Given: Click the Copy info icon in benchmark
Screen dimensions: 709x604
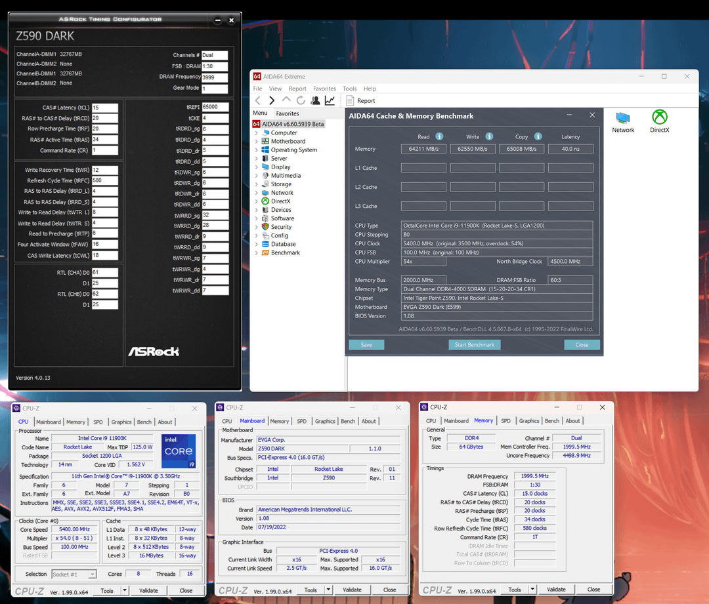Looking at the screenshot, I should [x=538, y=136].
